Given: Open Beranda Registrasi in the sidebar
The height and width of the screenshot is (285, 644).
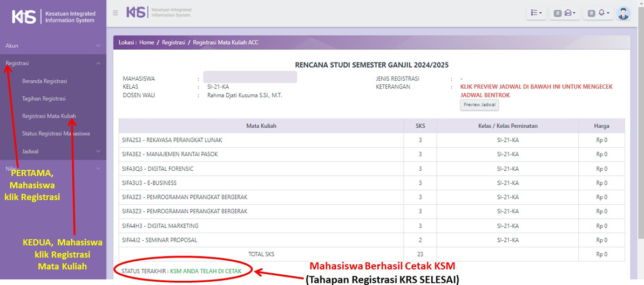Looking at the screenshot, I should tap(44, 81).
